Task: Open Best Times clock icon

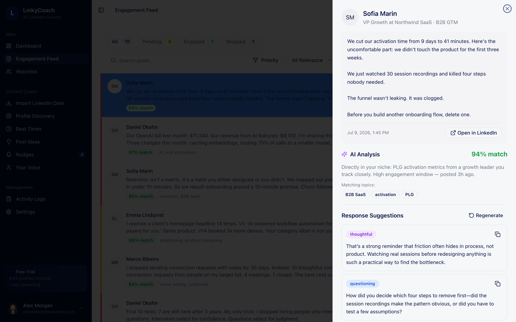Action: click(x=9, y=129)
